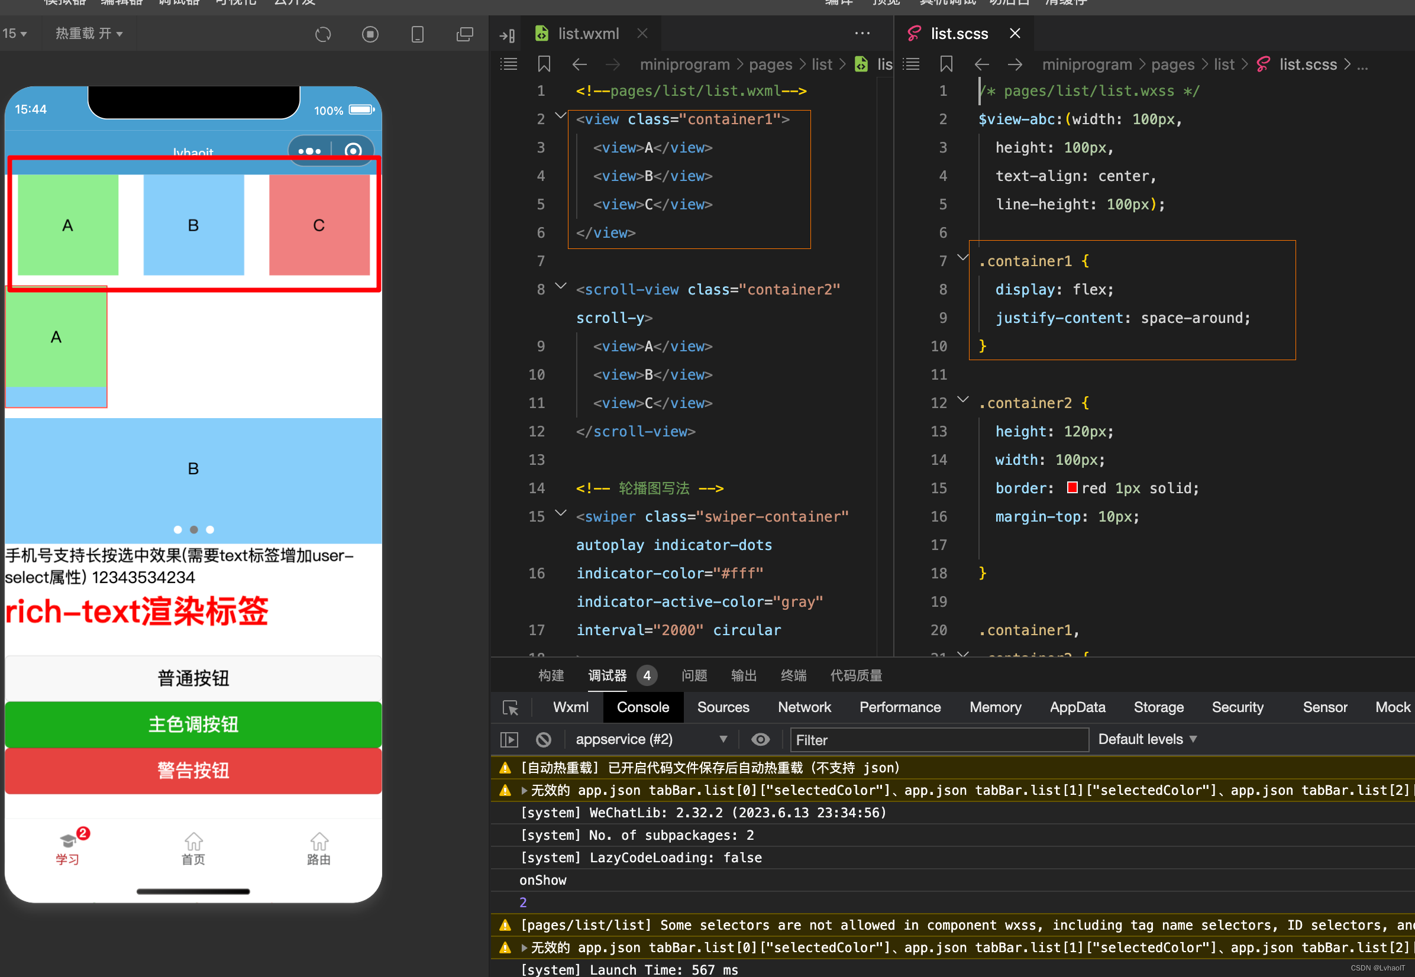
Task: Click the detach simulator window icon
Action: coord(465,34)
